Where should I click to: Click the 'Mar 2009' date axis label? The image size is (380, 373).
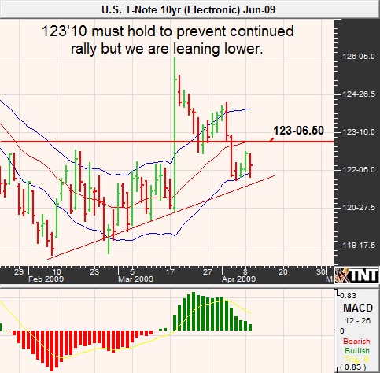[135, 279]
